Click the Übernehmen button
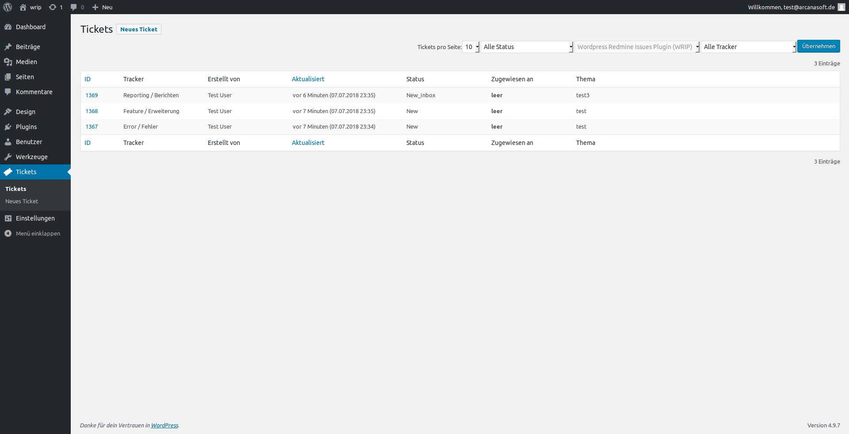The image size is (849, 434). (818, 46)
